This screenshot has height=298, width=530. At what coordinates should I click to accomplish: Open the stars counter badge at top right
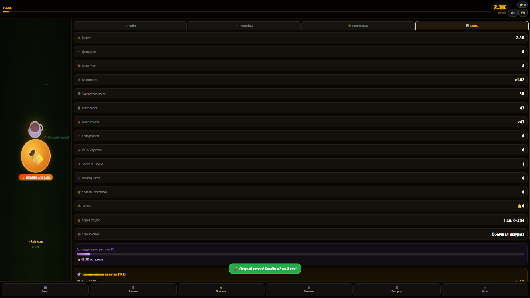click(522, 5)
